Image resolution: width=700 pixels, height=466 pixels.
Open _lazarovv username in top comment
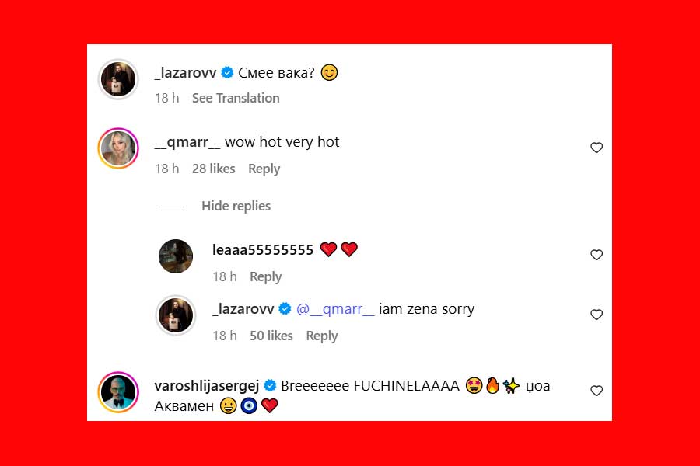[185, 73]
